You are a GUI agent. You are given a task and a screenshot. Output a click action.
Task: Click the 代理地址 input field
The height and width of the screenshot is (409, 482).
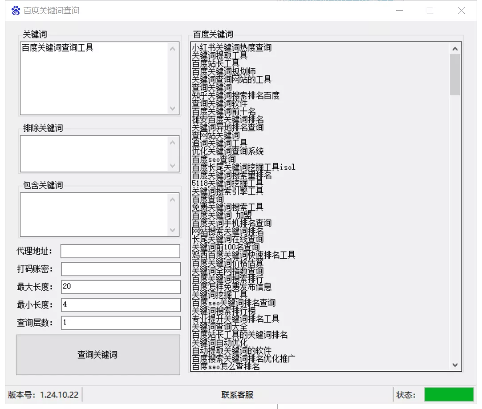point(120,251)
